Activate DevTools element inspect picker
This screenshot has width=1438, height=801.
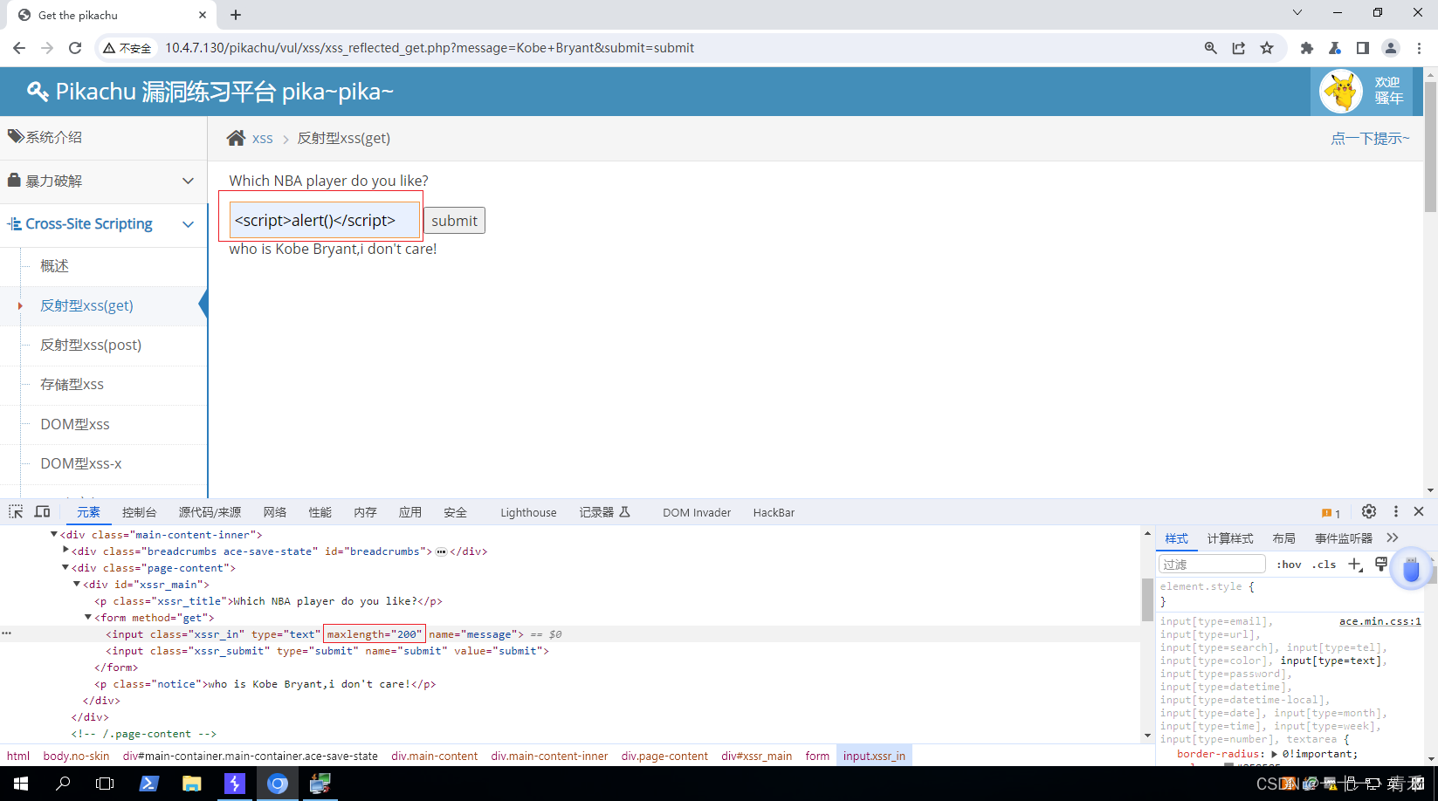[x=16, y=512]
